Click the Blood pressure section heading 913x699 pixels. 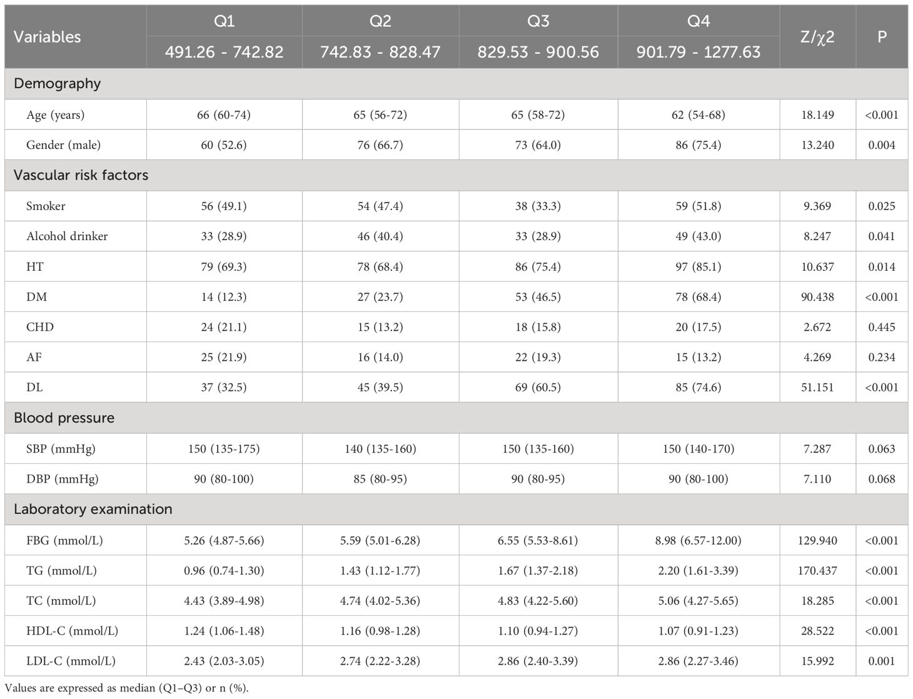[64, 418]
